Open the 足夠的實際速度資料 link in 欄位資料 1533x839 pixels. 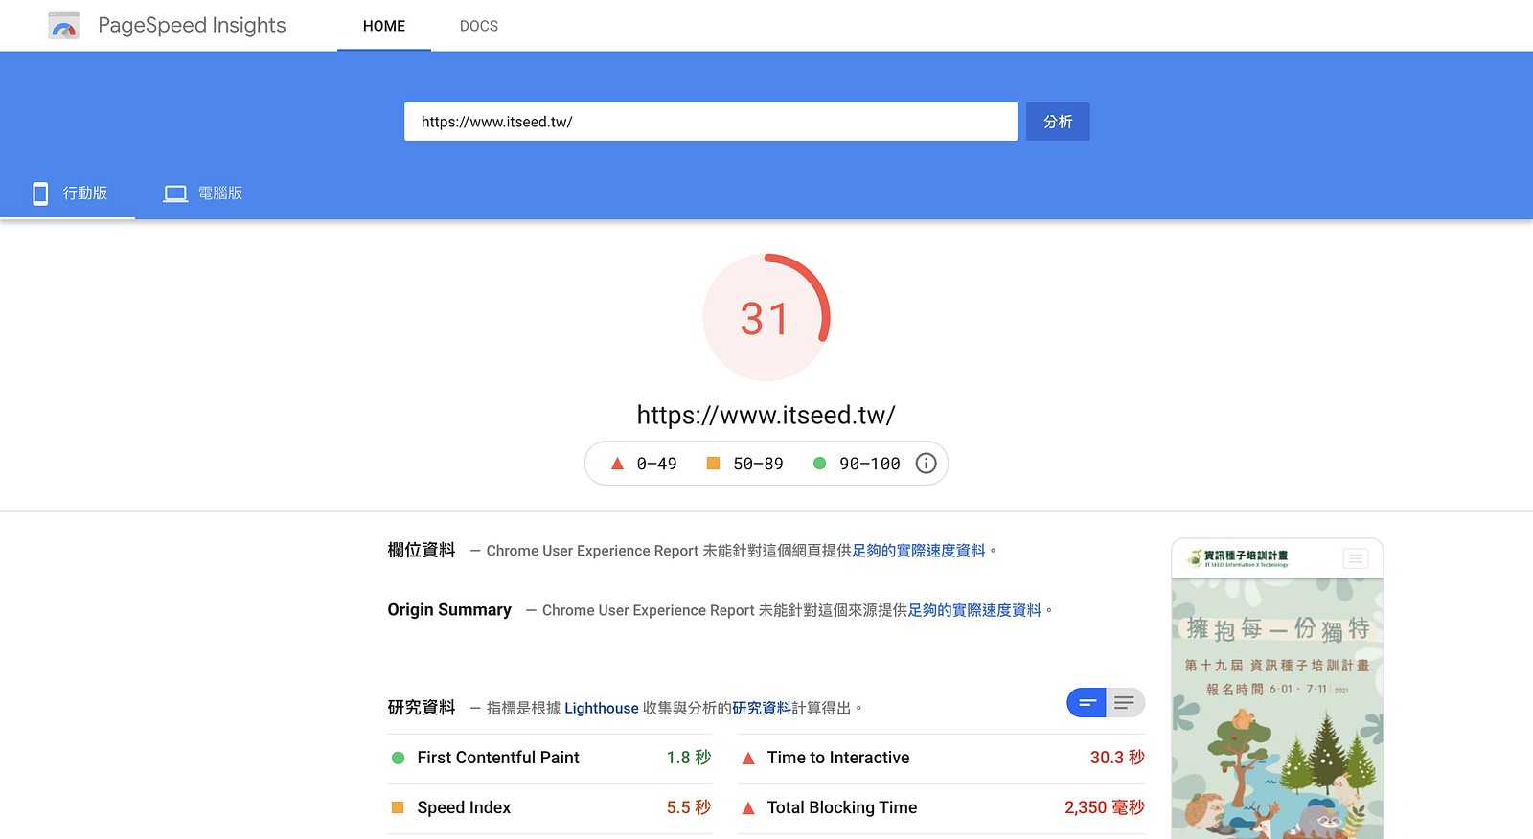pyautogui.click(x=919, y=551)
